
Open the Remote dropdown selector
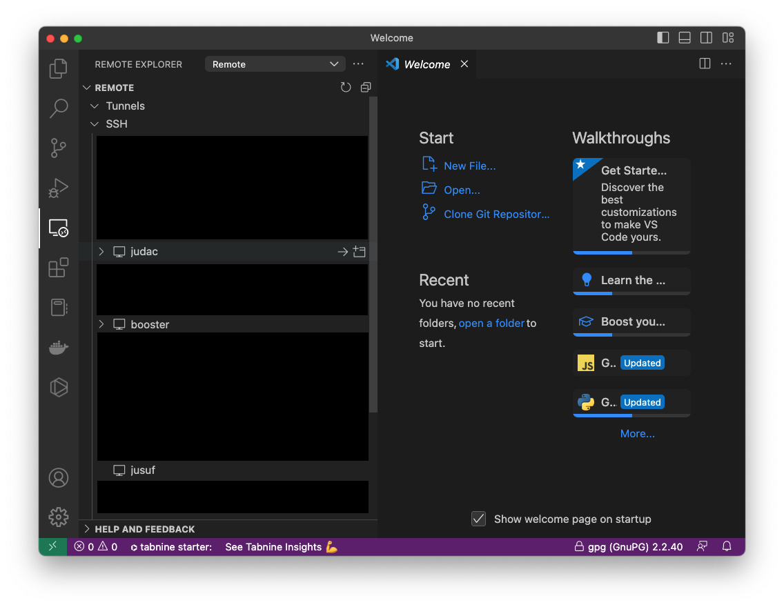pyautogui.click(x=275, y=64)
